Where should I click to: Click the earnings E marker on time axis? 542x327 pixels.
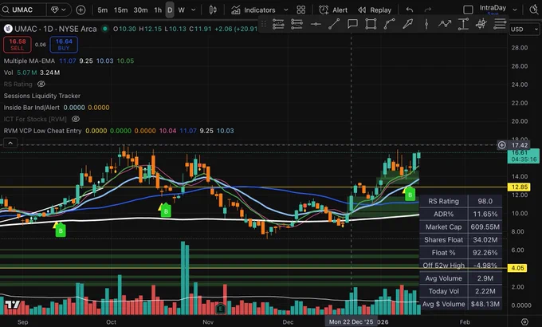click(x=221, y=309)
